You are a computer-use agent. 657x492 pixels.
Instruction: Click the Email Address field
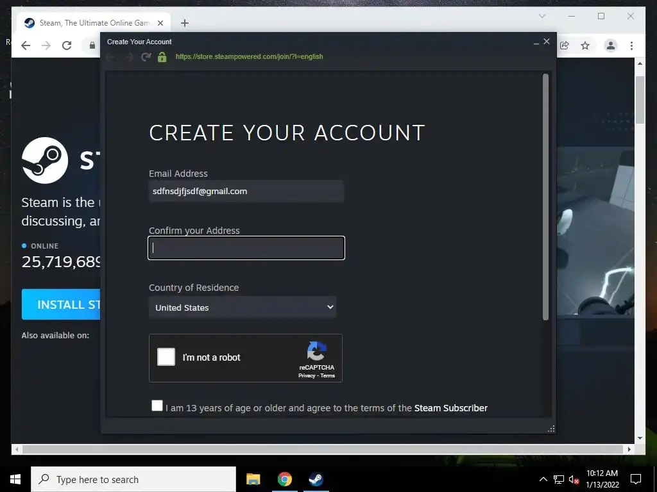pos(246,191)
